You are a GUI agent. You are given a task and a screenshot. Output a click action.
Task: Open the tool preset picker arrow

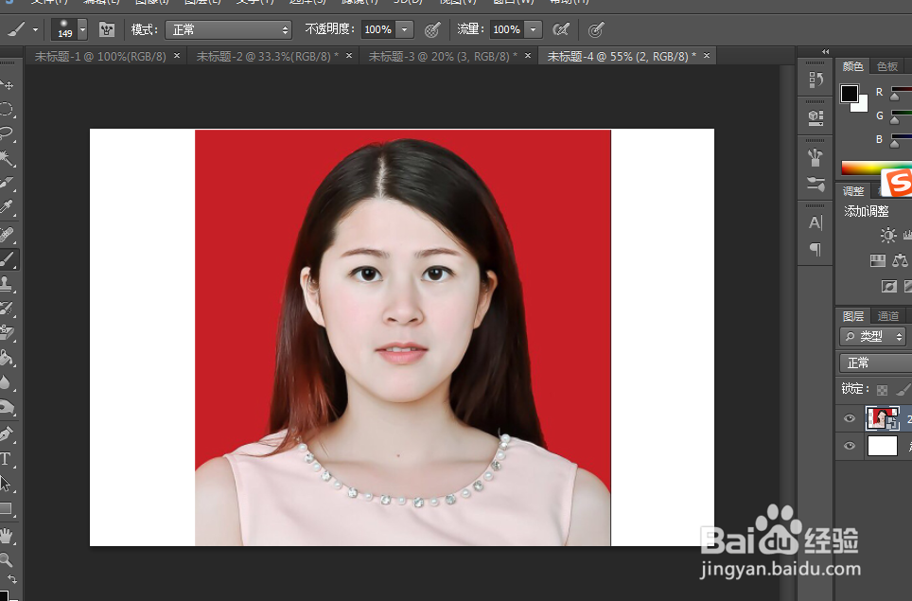[x=36, y=29]
